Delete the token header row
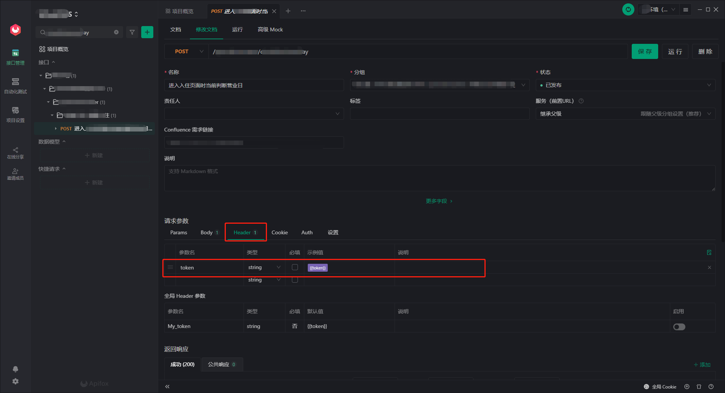Image resolution: width=725 pixels, height=393 pixels. coord(710,268)
